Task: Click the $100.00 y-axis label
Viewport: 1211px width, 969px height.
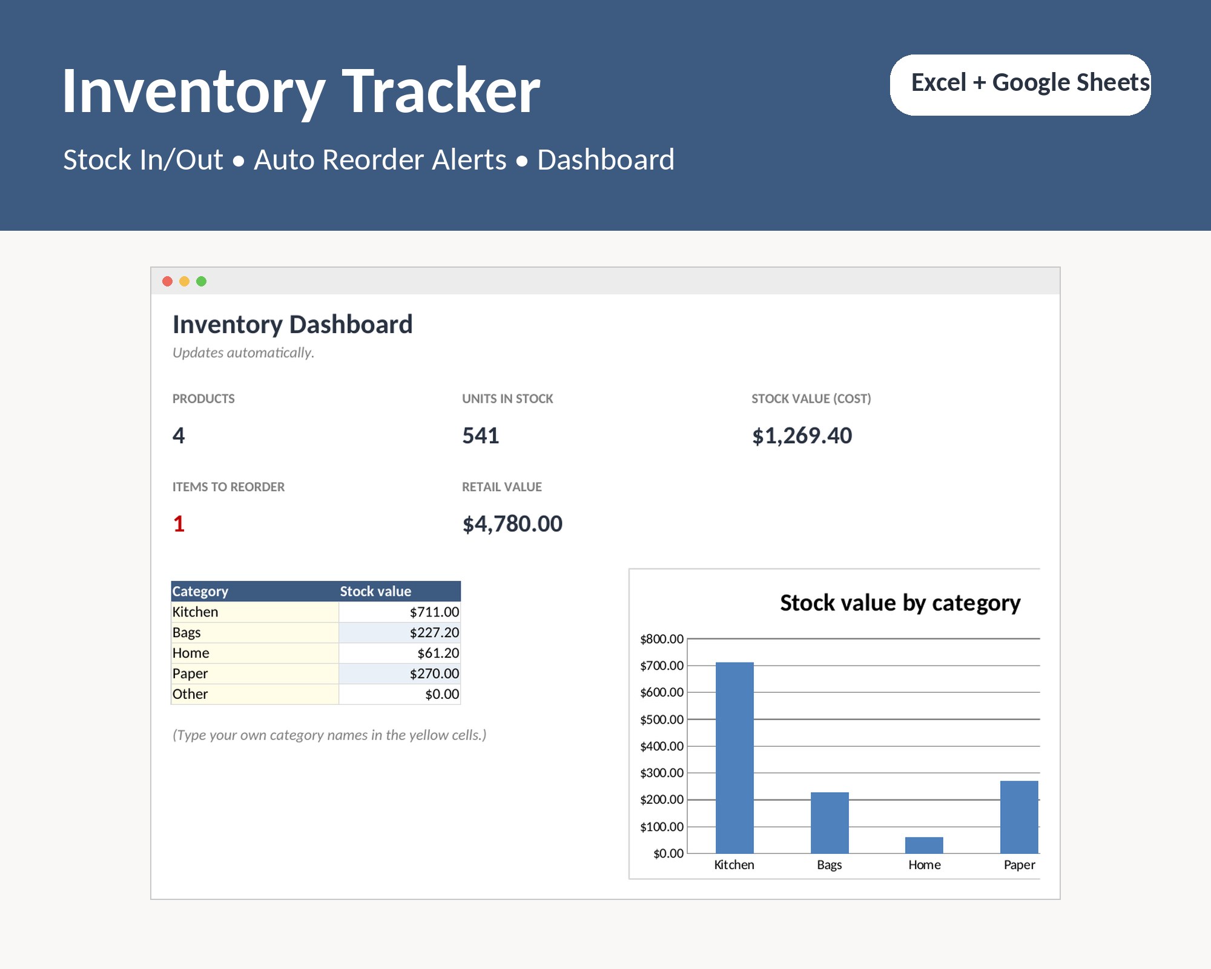Action: (662, 827)
